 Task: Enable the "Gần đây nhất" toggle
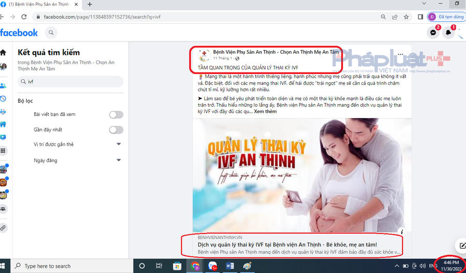(116, 130)
